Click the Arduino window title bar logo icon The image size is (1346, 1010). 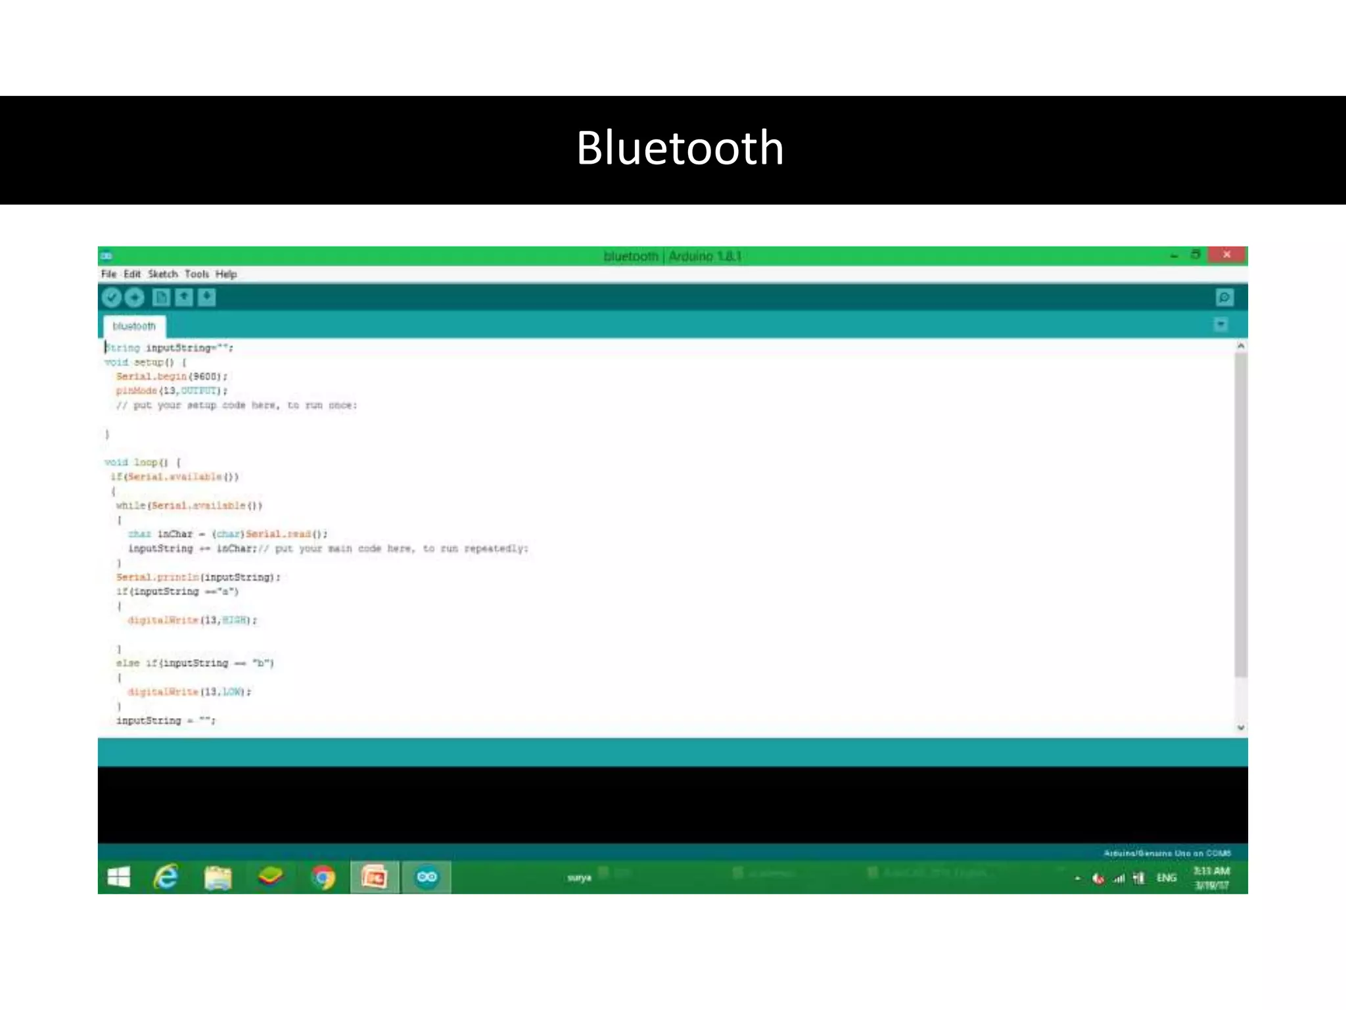point(106,256)
